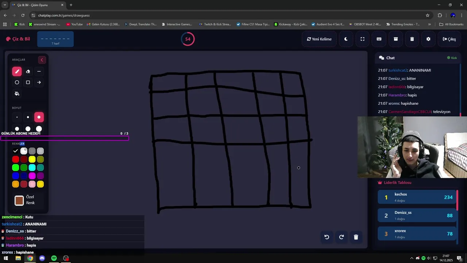Pick the magenta color swatch

(x=32, y=176)
